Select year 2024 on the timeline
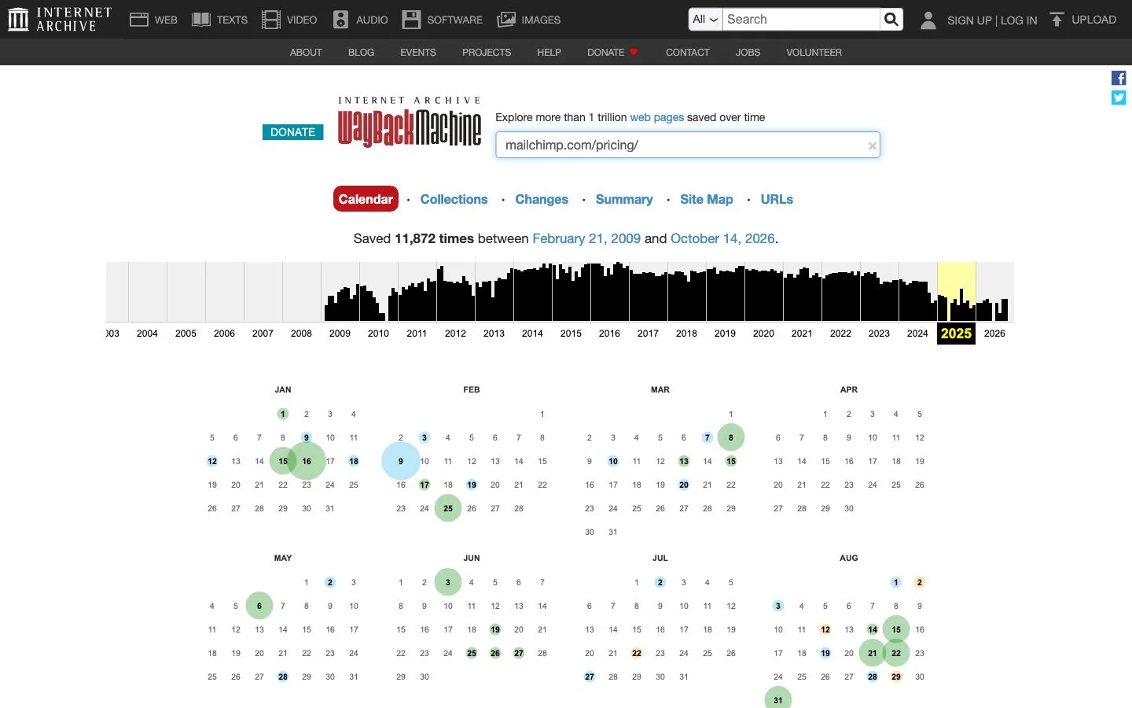 tap(917, 333)
